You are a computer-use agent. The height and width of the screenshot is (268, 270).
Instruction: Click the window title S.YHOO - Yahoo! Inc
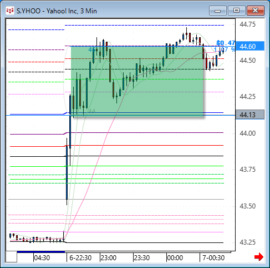click(57, 11)
